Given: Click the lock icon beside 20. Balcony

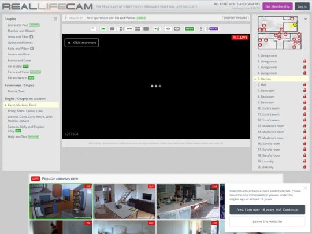Looking at the screenshot, I should pos(304,167).
